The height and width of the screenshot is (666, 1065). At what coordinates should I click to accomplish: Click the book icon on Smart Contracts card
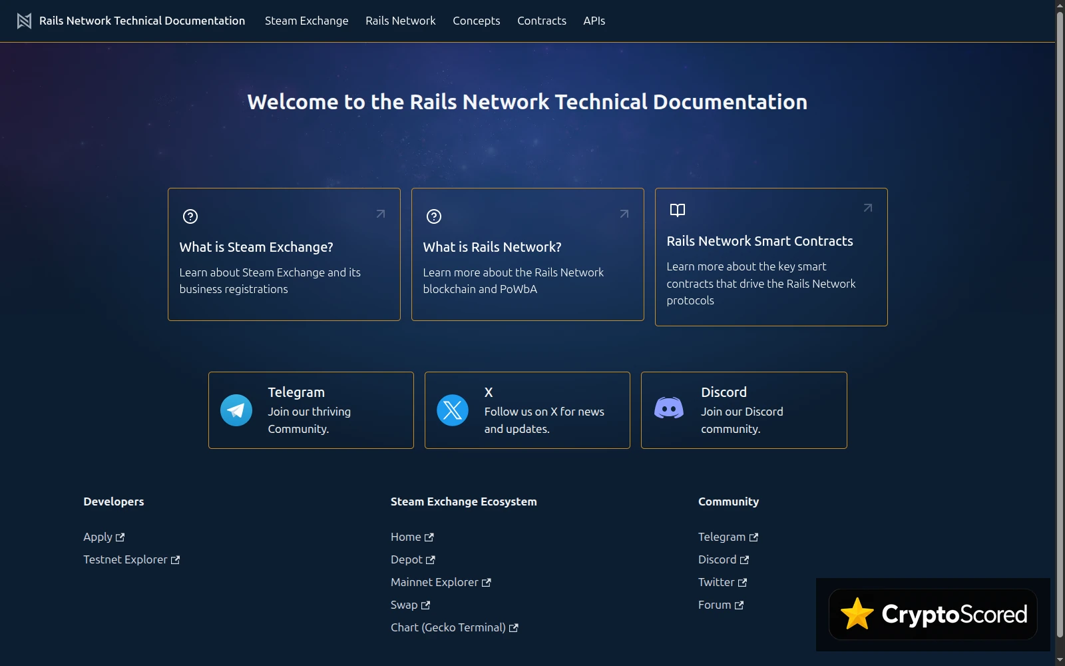coord(678,210)
